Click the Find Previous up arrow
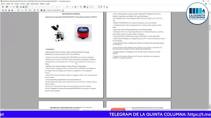Viewport: 211px width, 118px height. [x=104, y=7]
